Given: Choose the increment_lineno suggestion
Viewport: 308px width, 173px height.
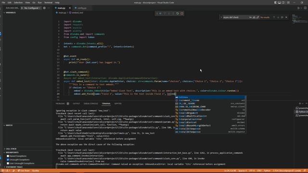Looking at the screenshot, I should tap(210, 100).
